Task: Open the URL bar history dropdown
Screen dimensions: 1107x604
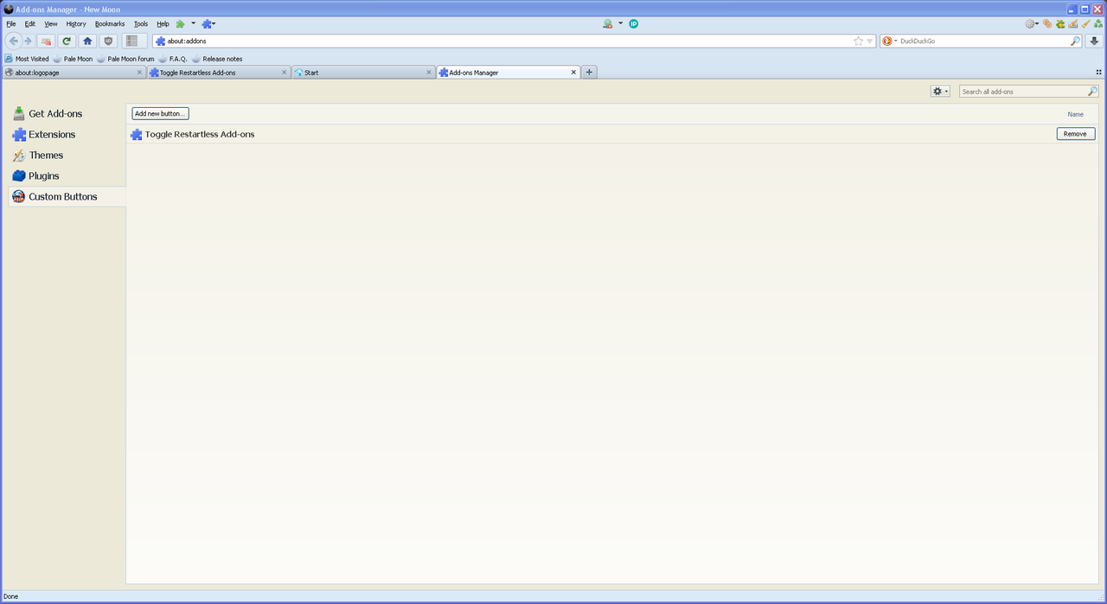Action: pos(870,41)
